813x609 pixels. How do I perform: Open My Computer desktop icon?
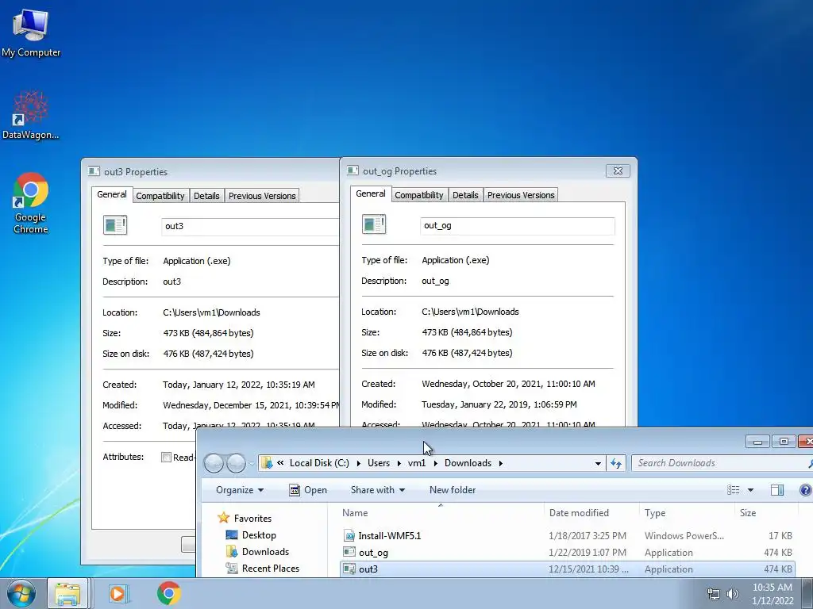31,32
